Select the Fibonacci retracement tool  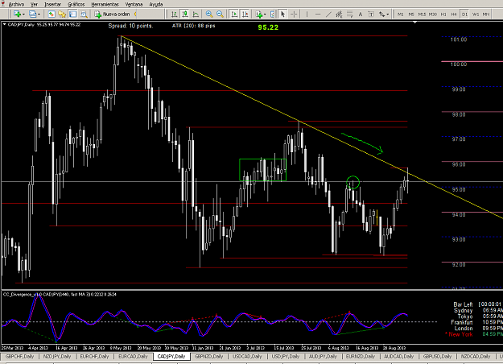pyautogui.click(x=349, y=14)
